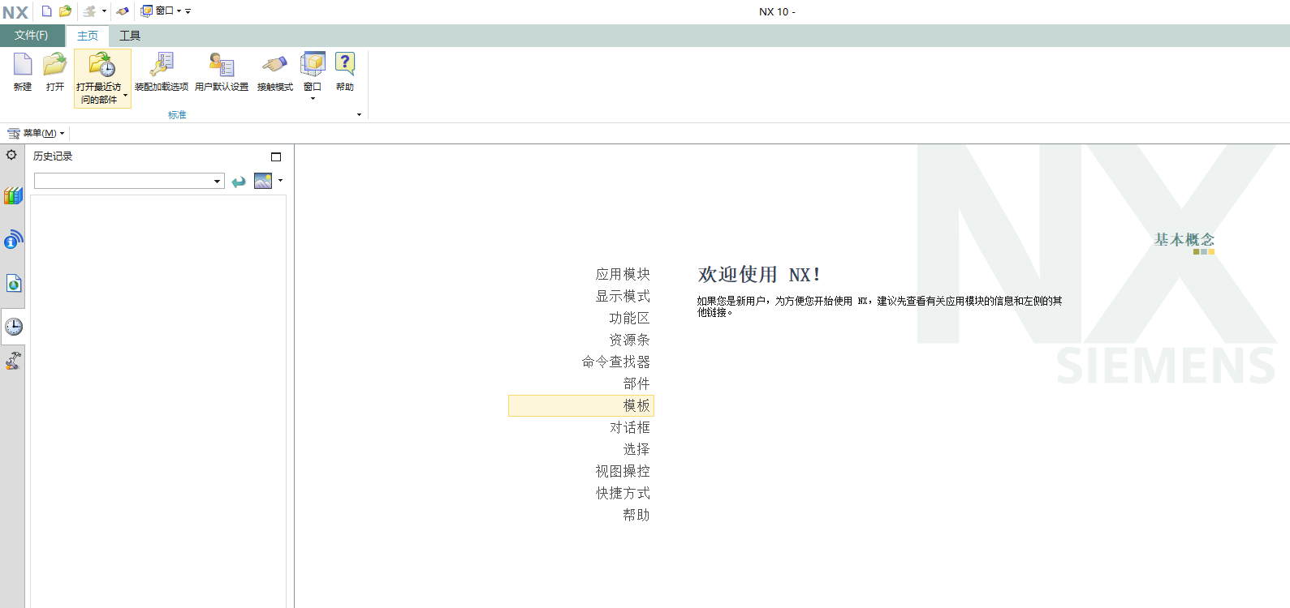Open the 功能区 welcome topic
Image resolution: width=1290 pixels, height=608 pixels.
coord(629,318)
